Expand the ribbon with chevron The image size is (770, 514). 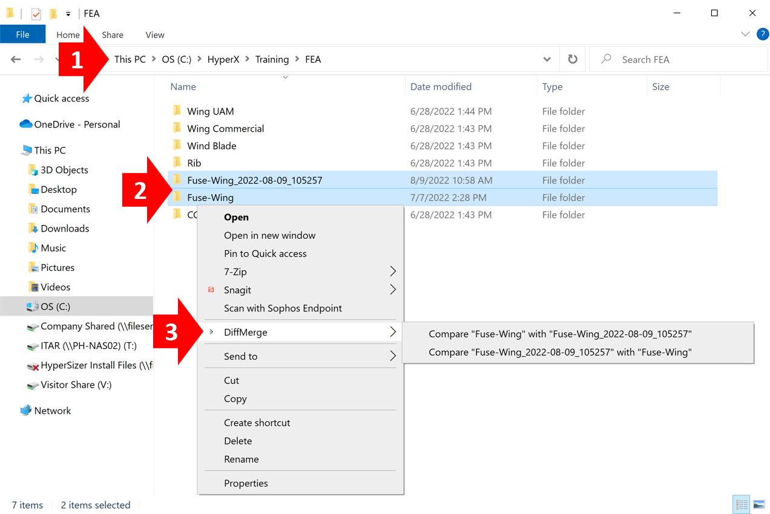pos(745,34)
